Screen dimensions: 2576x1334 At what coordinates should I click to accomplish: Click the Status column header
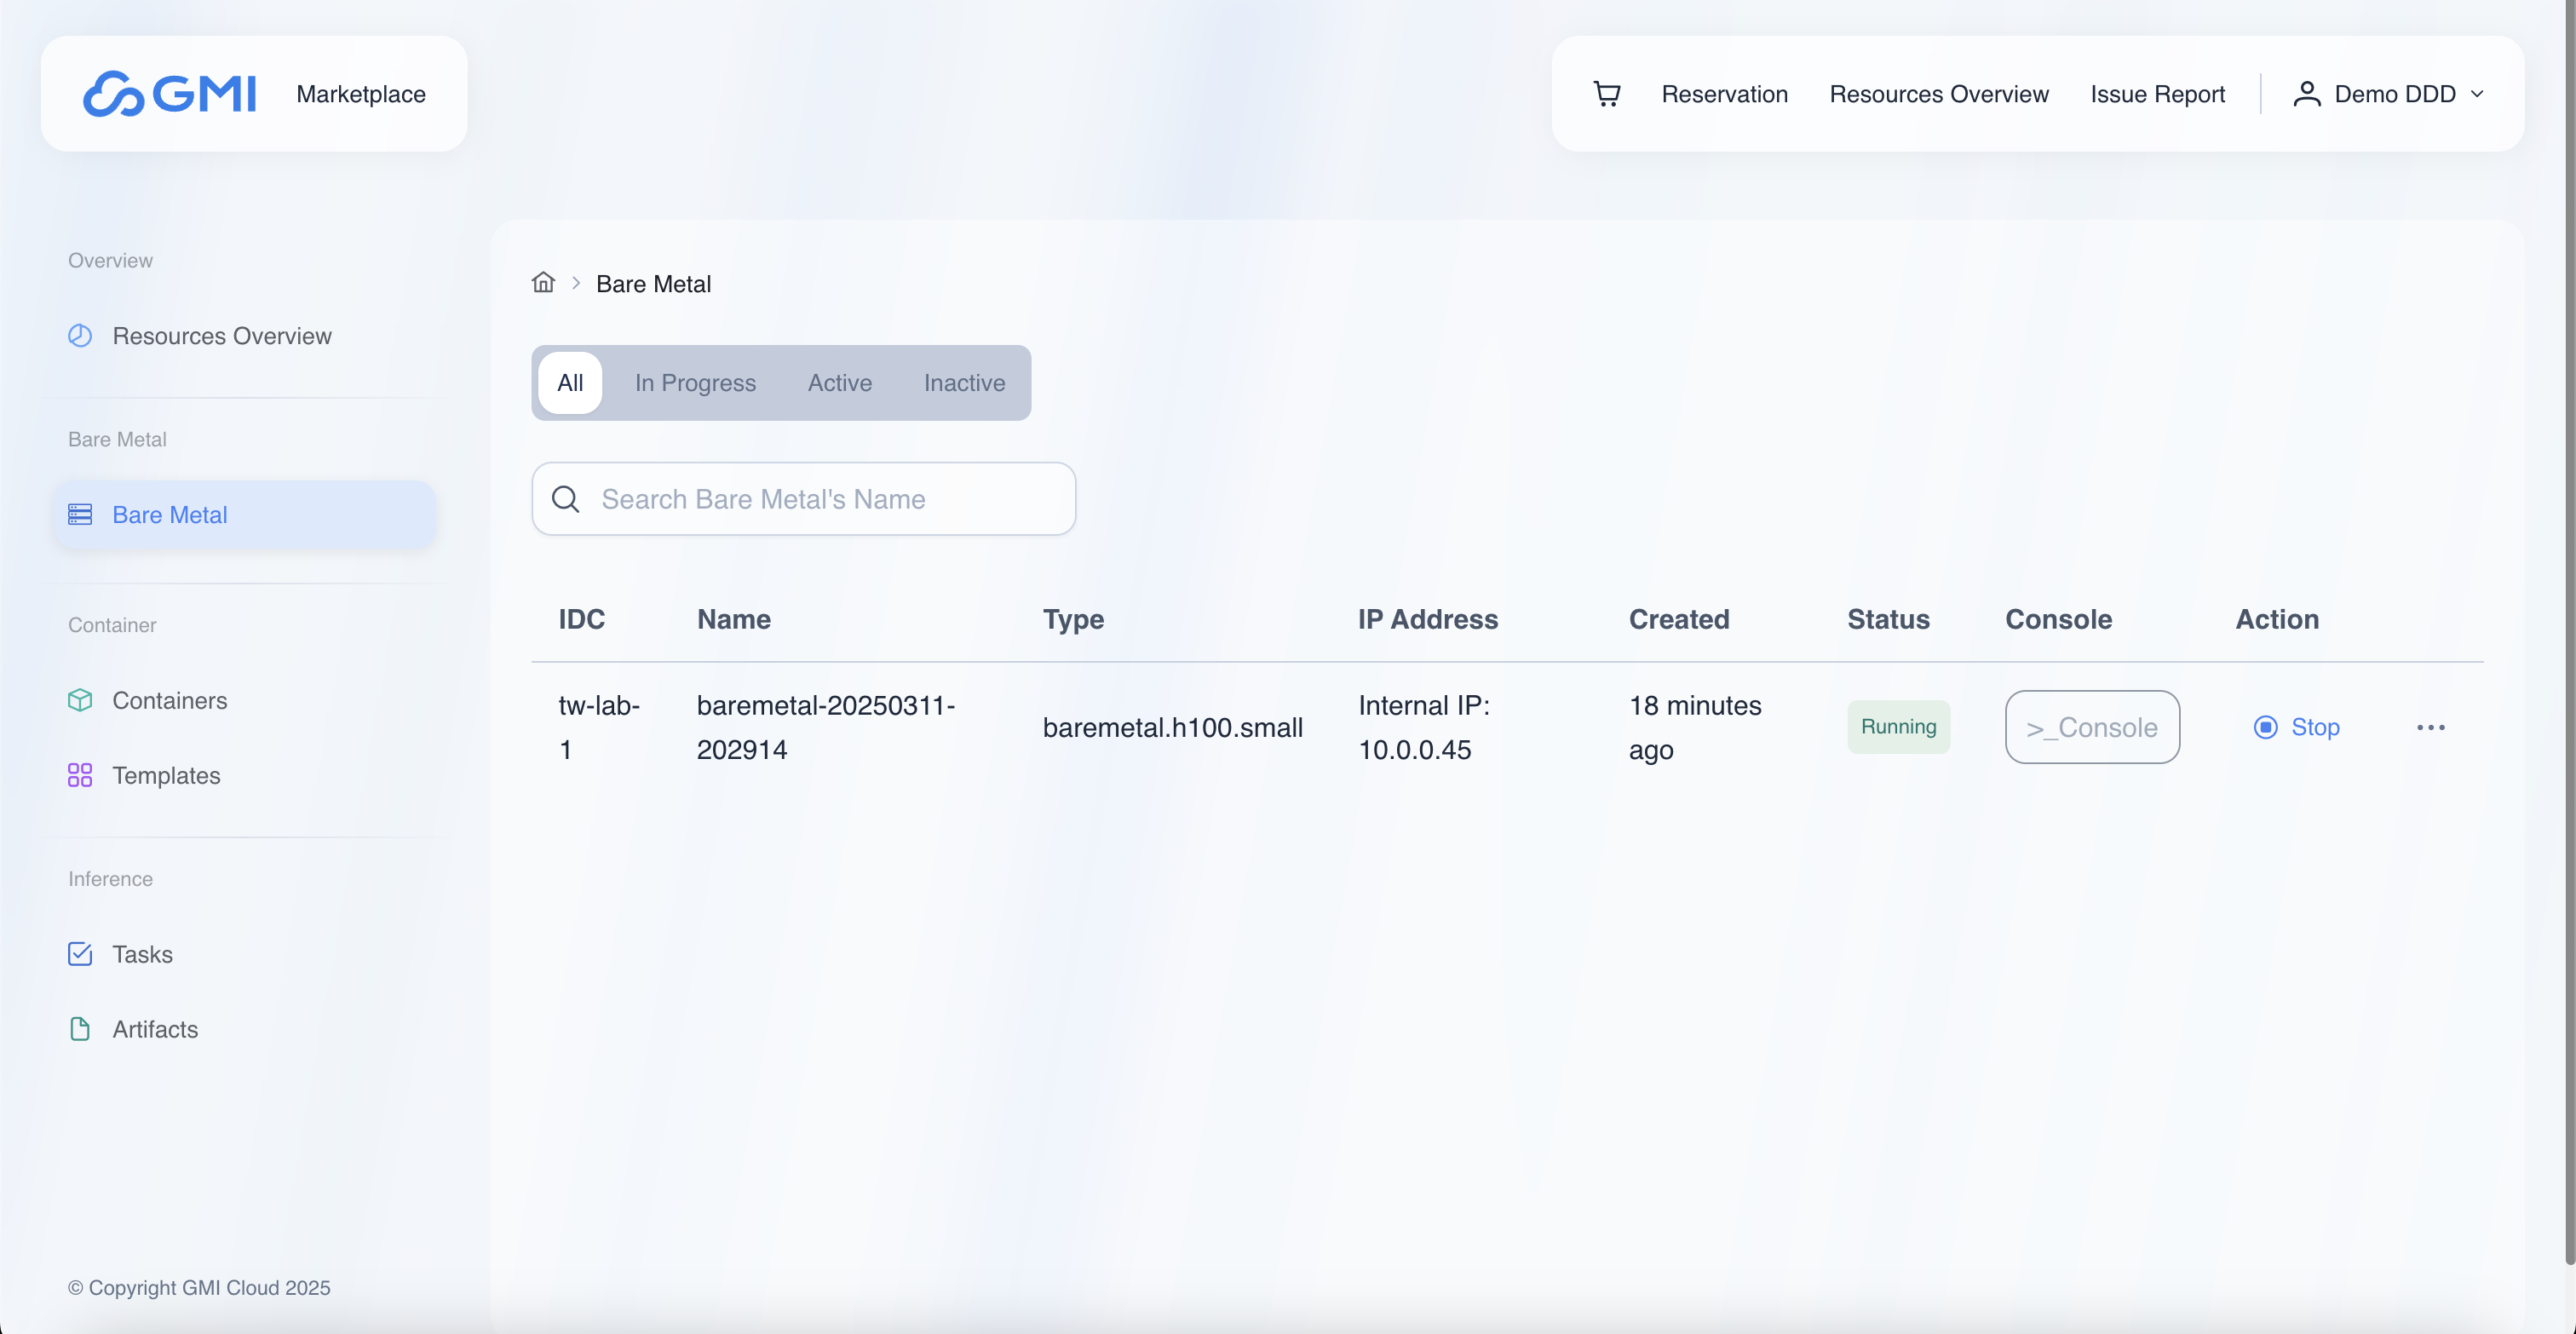(x=1888, y=620)
